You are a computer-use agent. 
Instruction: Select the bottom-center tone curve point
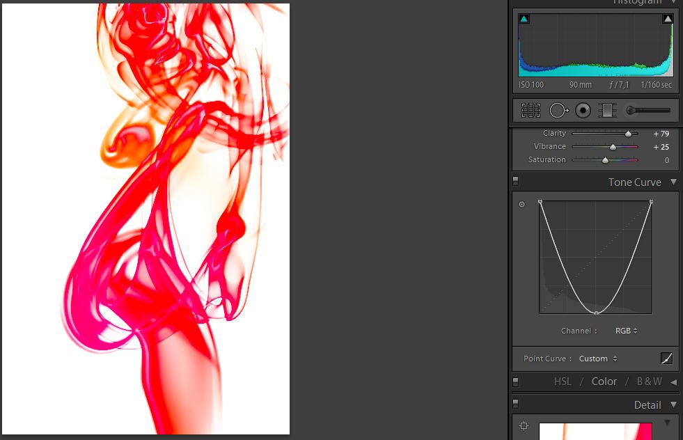click(596, 313)
